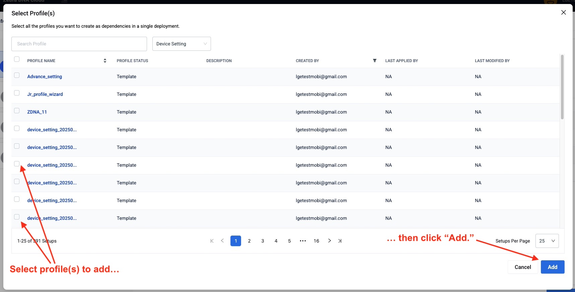Sort by Profile Name column arrows
The height and width of the screenshot is (292, 575).
105,60
